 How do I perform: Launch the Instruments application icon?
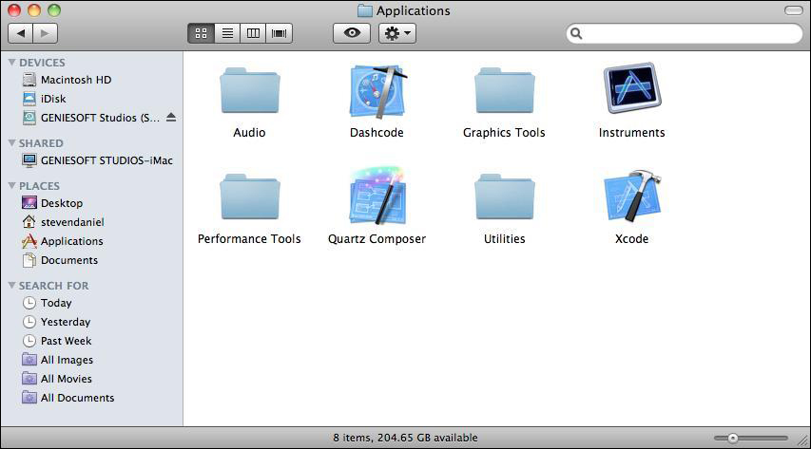(x=631, y=90)
